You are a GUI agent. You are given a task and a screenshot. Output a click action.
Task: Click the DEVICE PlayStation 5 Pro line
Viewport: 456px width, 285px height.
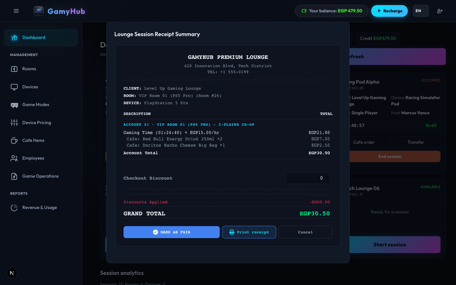click(156, 103)
